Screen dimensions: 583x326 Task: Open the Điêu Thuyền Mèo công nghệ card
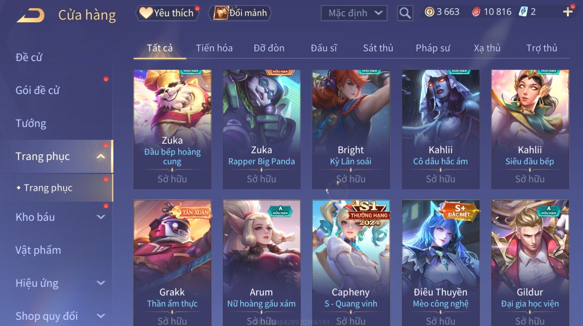(x=441, y=263)
